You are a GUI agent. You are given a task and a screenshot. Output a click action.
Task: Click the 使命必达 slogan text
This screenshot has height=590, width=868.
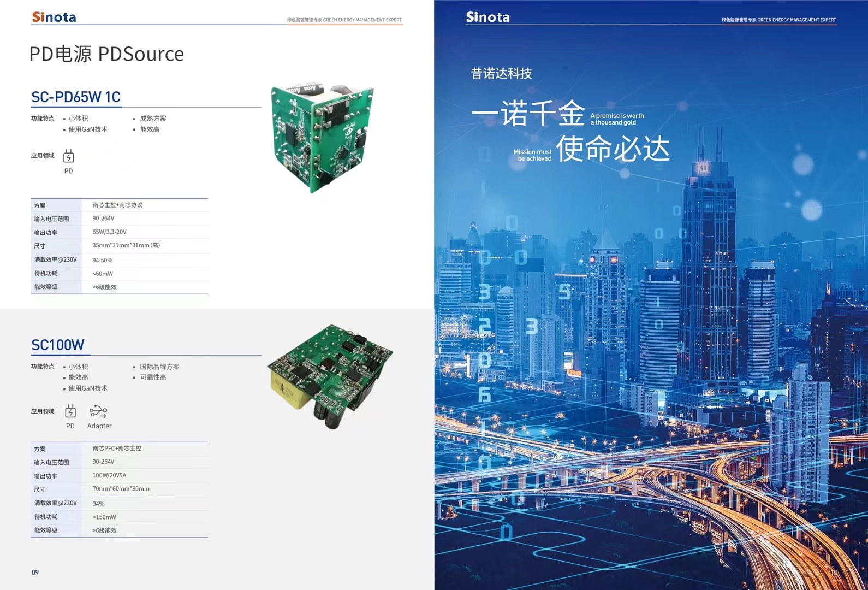pos(613,149)
